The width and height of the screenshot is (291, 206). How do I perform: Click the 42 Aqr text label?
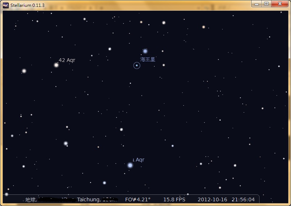(x=67, y=60)
